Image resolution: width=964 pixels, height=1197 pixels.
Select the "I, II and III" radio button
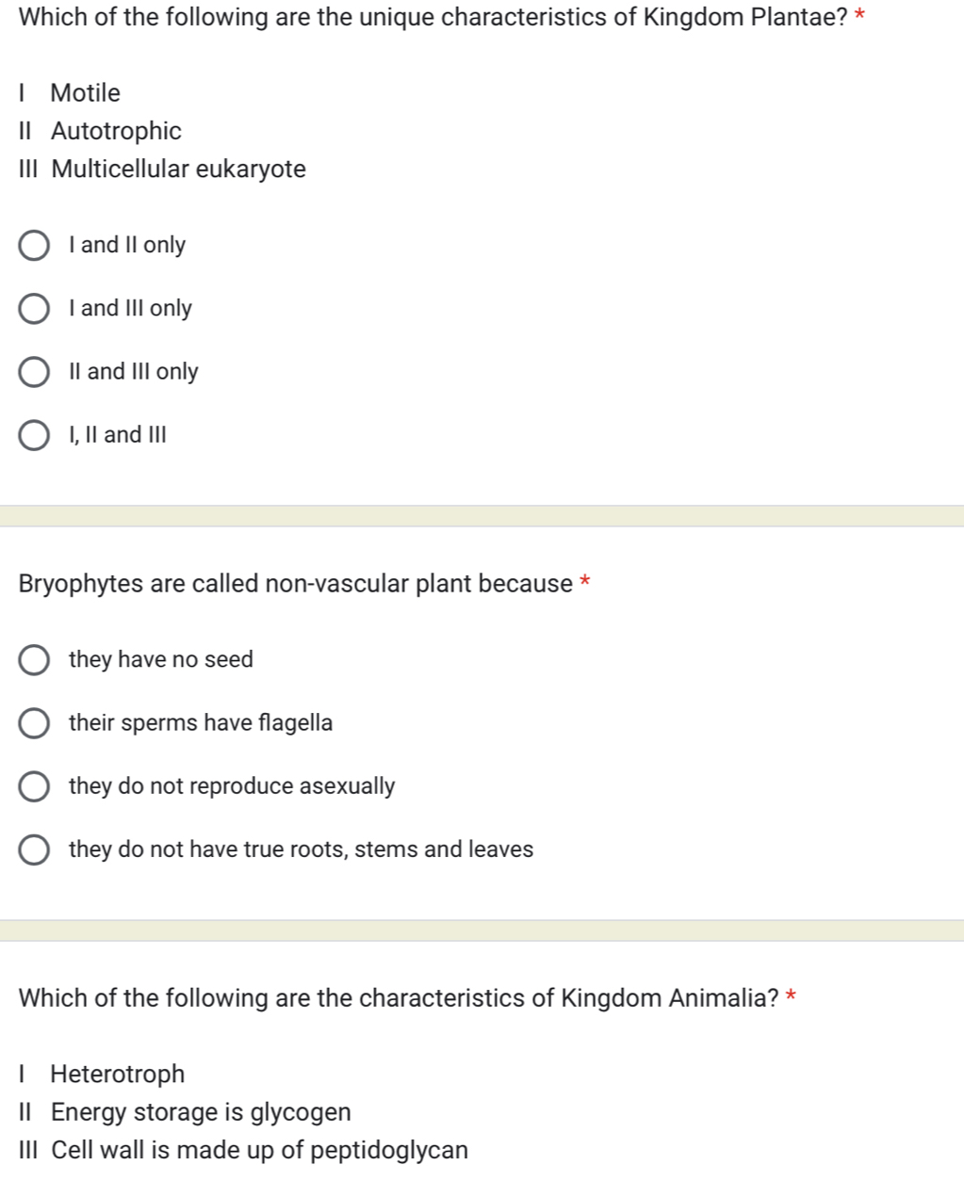click(34, 434)
